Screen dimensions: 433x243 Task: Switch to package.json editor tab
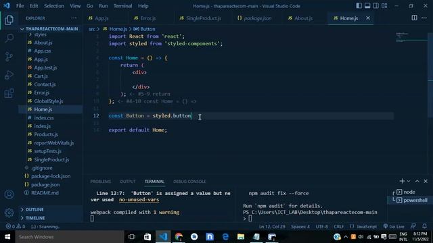pyautogui.click(x=257, y=18)
